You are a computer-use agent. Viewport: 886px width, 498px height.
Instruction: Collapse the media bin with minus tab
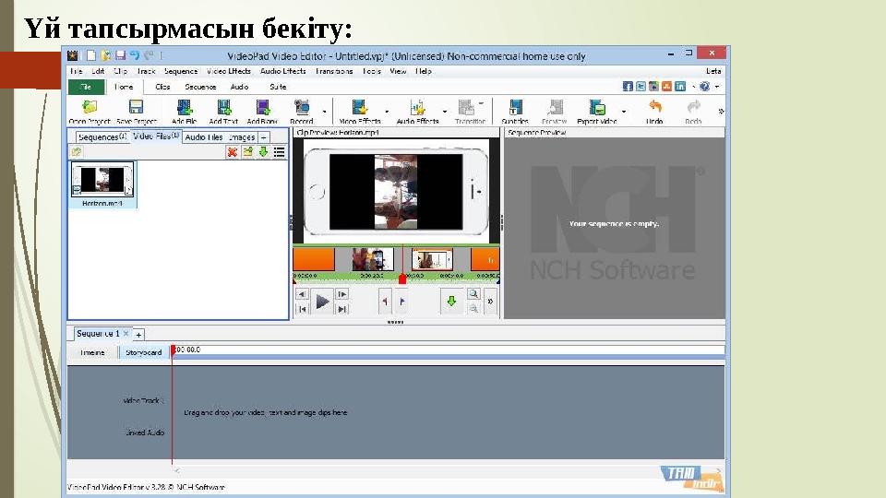[x=264, y=137]
